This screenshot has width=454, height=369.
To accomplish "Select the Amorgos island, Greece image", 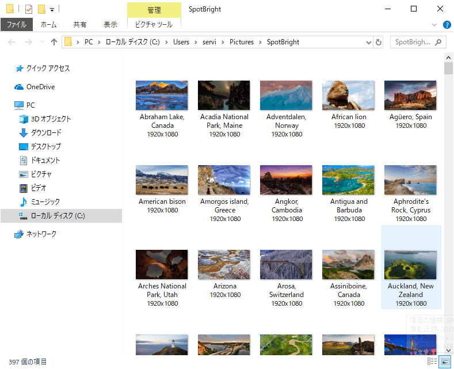I will click(x=224, y=180).
